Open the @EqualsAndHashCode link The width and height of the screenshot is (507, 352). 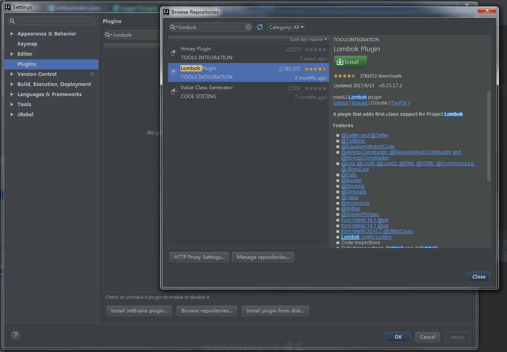point(368,147)
